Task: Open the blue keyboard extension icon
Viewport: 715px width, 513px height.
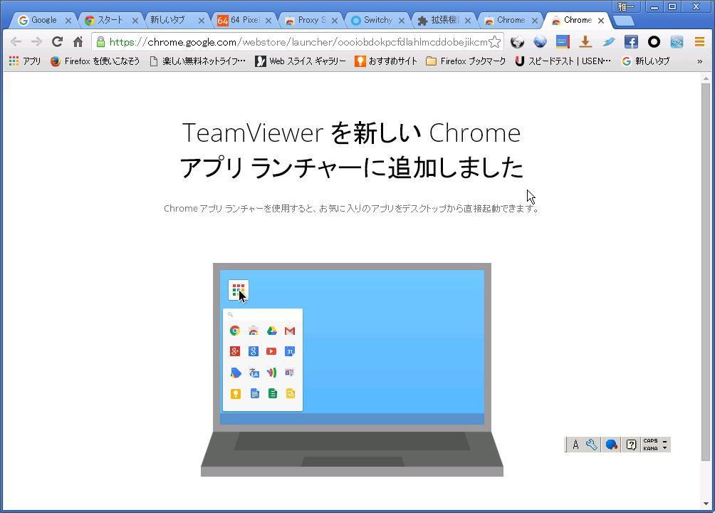Action: (563, 42)
